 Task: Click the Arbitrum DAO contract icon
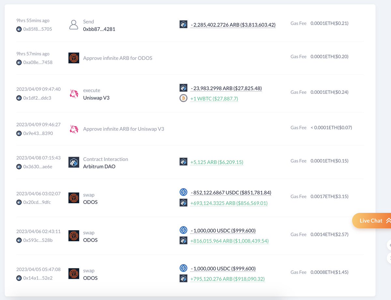coord(74,162)
